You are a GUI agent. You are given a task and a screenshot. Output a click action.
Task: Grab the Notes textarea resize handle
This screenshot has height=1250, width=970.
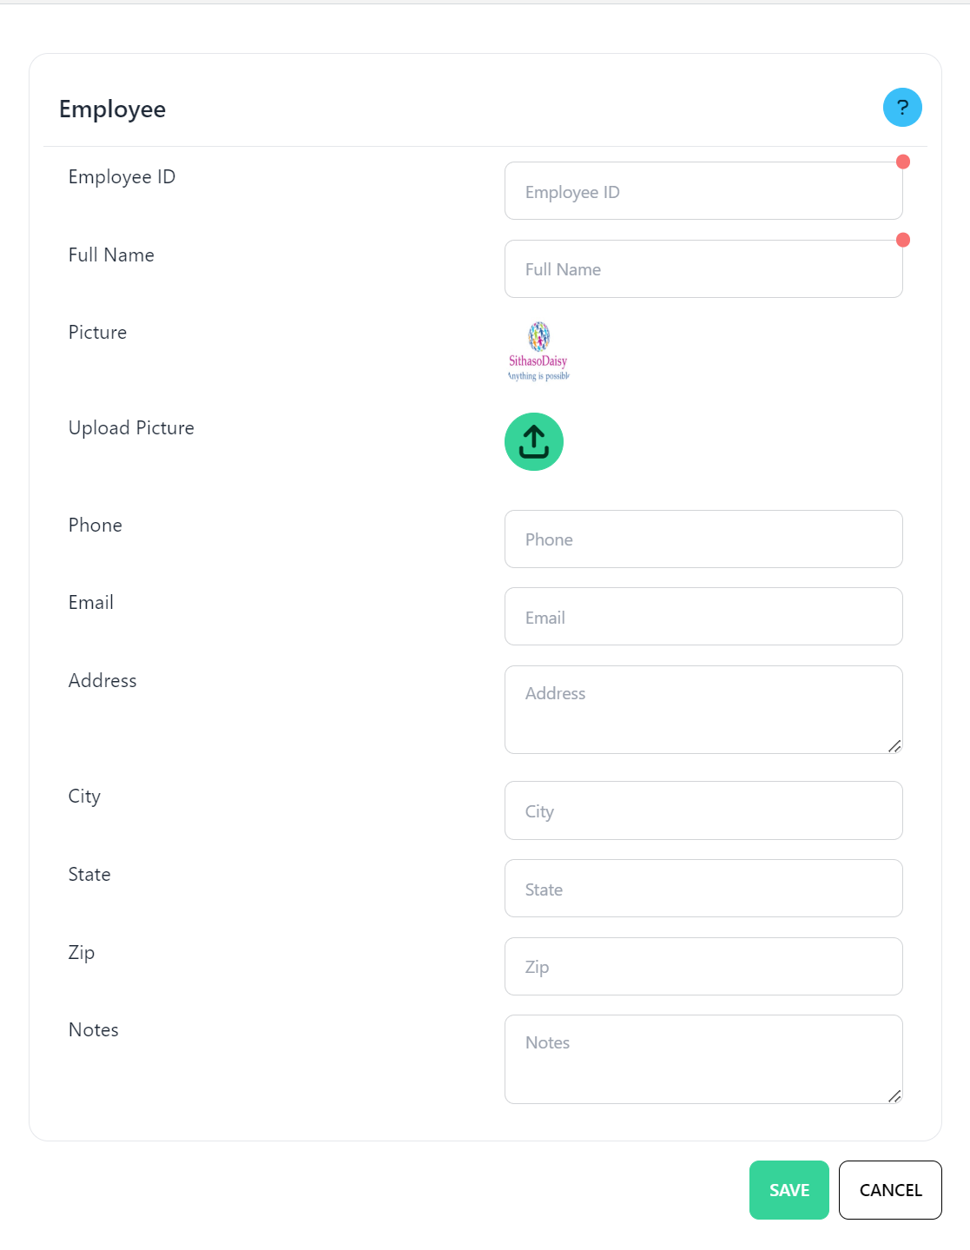894,1096
